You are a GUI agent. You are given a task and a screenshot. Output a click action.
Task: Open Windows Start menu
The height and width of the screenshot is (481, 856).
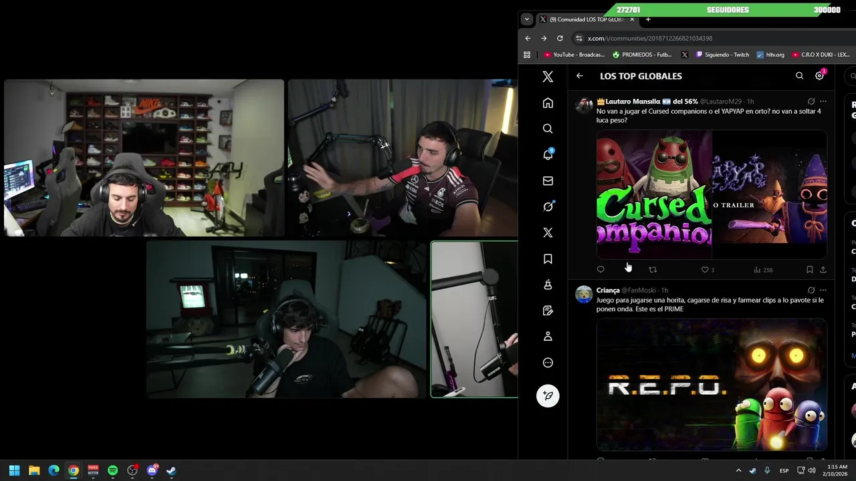point(15,470)
